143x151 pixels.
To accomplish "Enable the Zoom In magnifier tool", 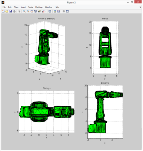I will click(24, 11).
